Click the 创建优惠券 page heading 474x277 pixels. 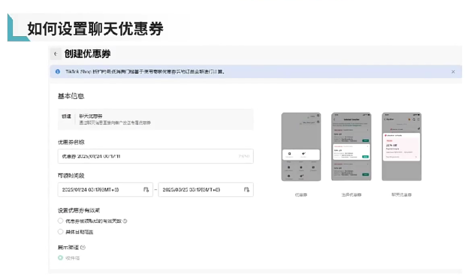coord(87,54)
